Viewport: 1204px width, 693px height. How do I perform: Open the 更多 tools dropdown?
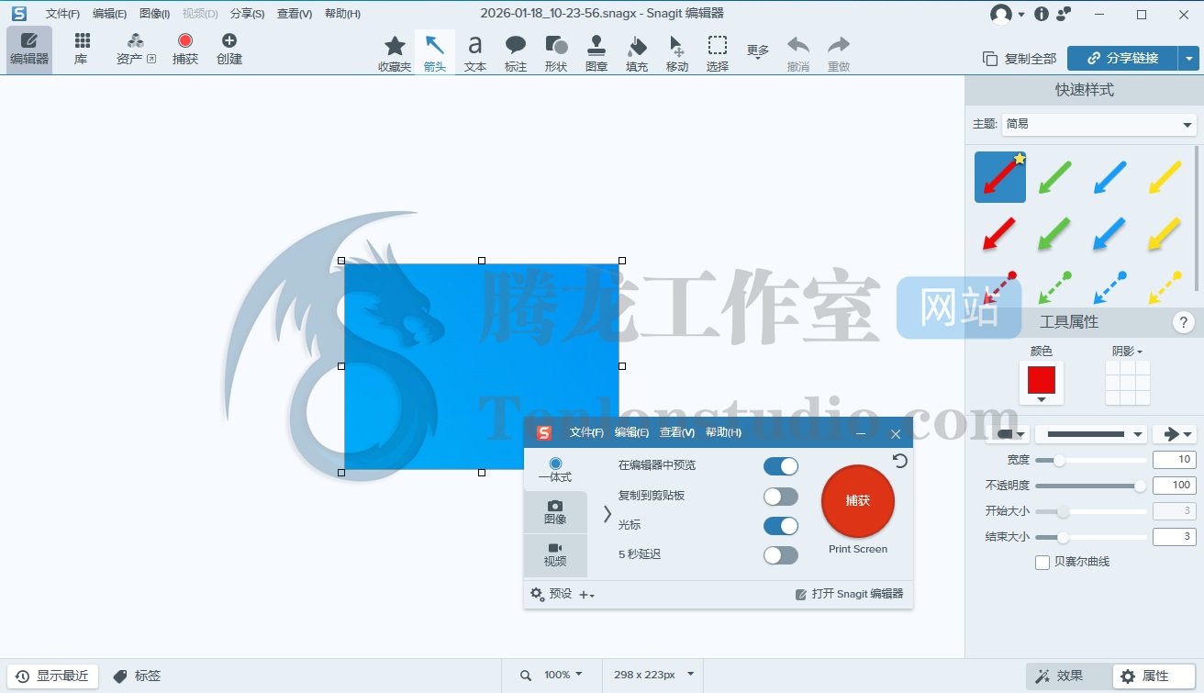[757, 52]
